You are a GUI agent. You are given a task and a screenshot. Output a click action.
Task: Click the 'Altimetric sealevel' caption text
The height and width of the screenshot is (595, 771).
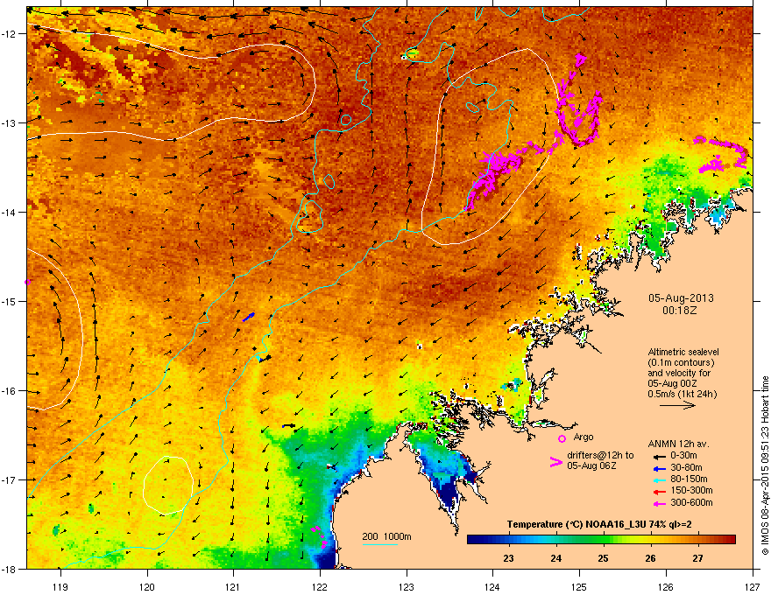(x=683, y=352)
